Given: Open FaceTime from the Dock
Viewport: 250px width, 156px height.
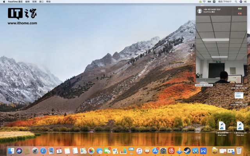Looking at the screenshot, I should (x=107, y=151).
